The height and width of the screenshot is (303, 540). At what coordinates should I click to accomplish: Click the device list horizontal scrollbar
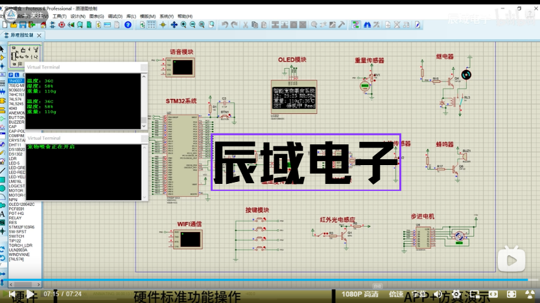tap(25, 284)
